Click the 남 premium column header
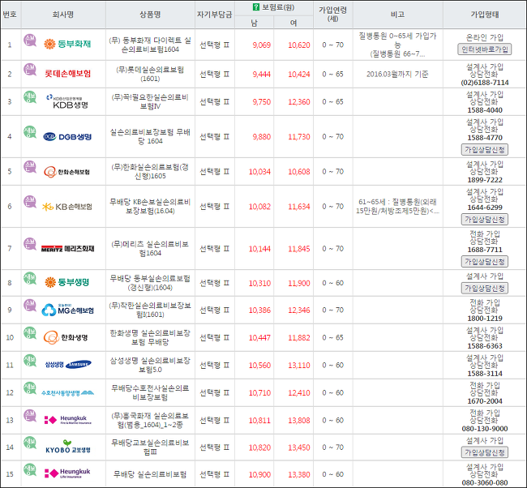The width and height of the screenshot is (527, 488). 254,23
